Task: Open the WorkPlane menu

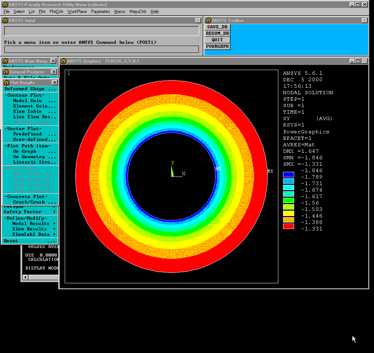Action: click(x=77, y=12)
